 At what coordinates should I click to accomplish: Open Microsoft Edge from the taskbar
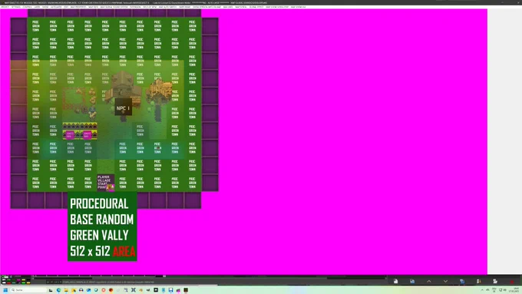coord(58,290)
